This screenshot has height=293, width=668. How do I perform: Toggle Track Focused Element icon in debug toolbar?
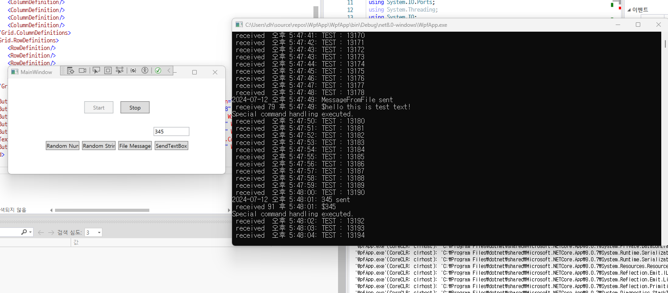click(119, 70)
